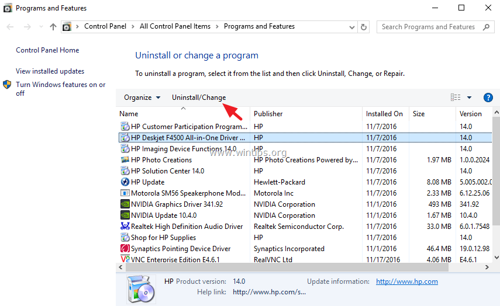Click the horizontal scroll left arrow
Image resolution: width=500 pixels, height=306 pixels.
(120, 267)
